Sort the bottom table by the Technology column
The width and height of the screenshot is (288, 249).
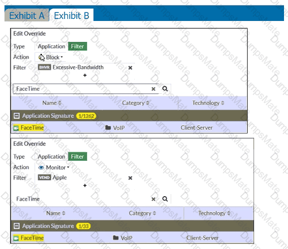(214, 213)
